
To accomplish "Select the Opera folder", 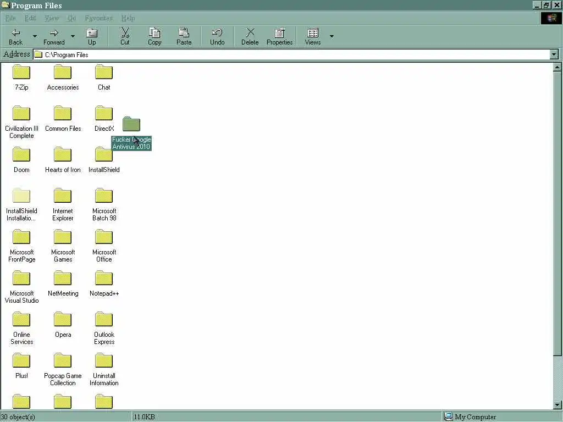I will click(x=63, y=325).
